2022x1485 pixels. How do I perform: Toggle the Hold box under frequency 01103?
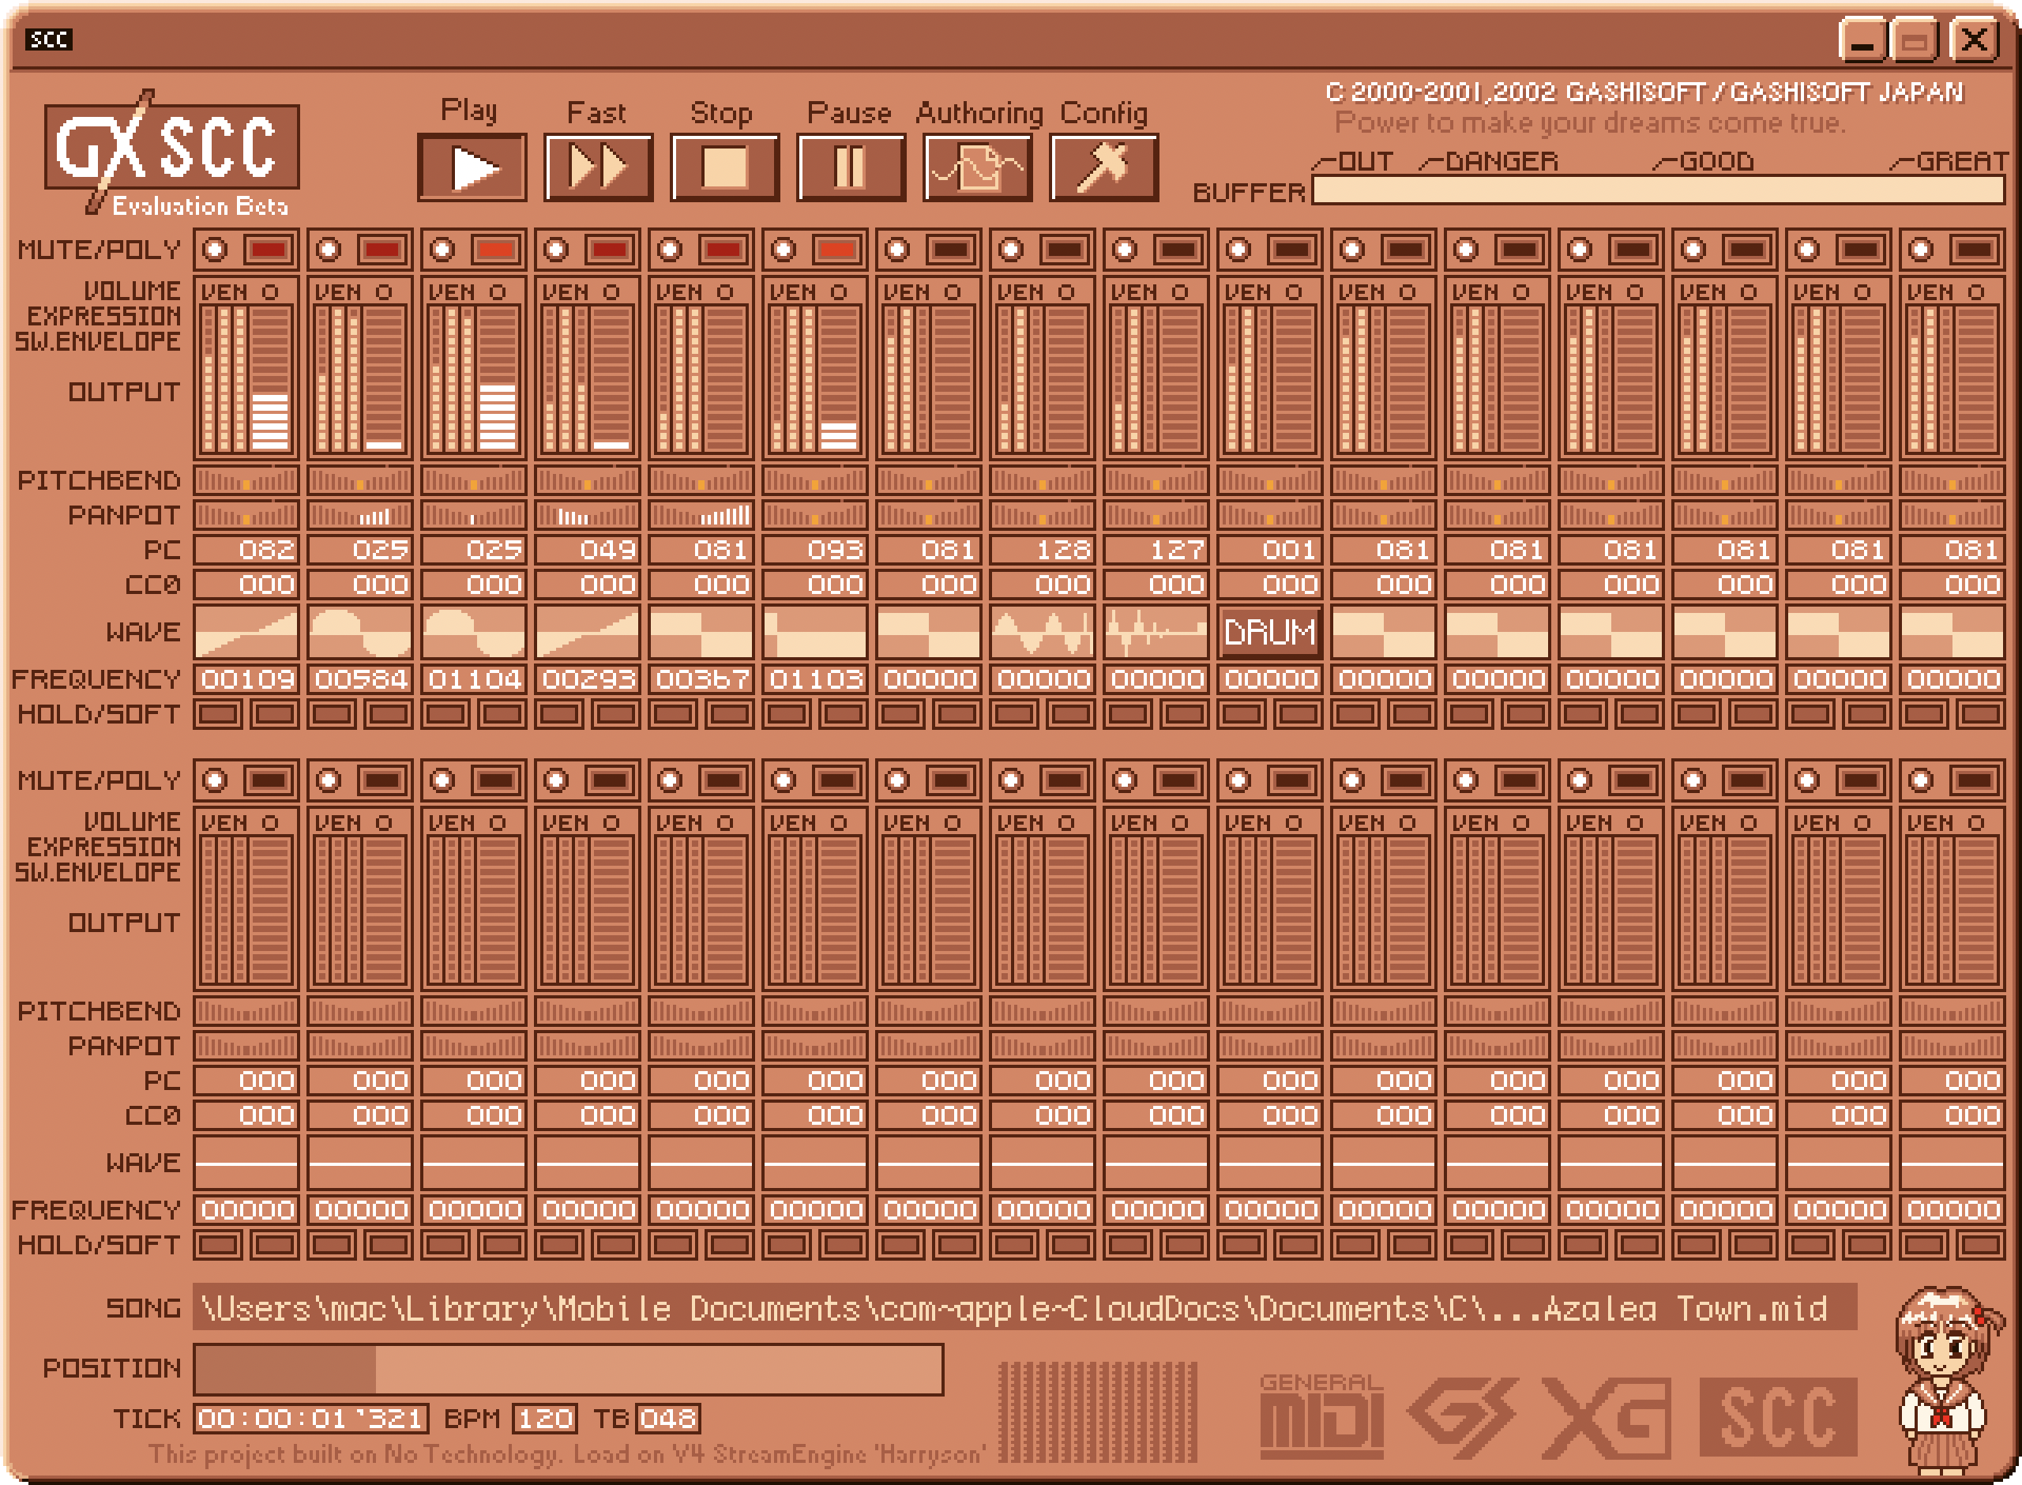pyautogui.click(x=787, y=715)
